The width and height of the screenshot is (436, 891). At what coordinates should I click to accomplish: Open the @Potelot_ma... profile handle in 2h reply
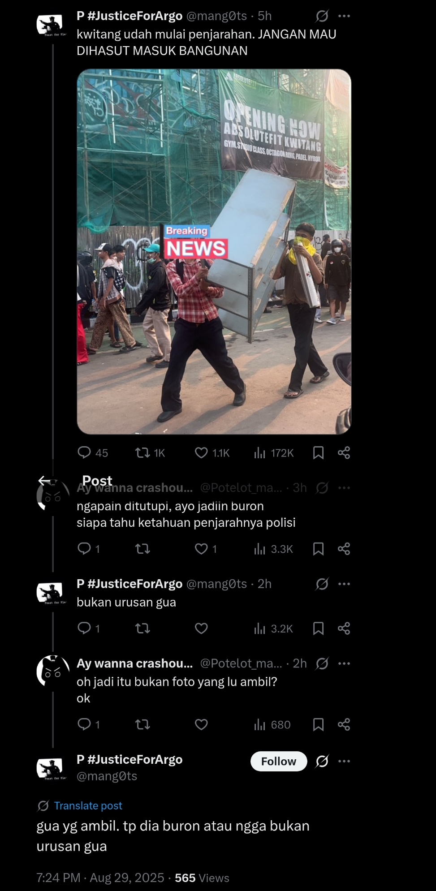[241, 663]
